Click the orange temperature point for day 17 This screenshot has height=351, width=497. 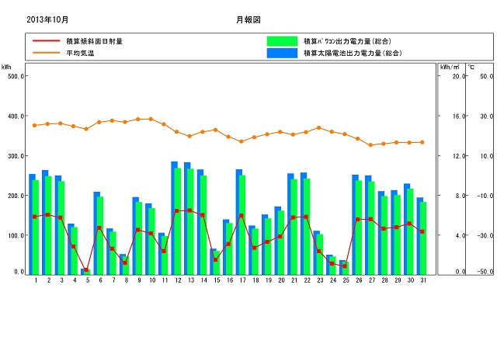(242, 142)
